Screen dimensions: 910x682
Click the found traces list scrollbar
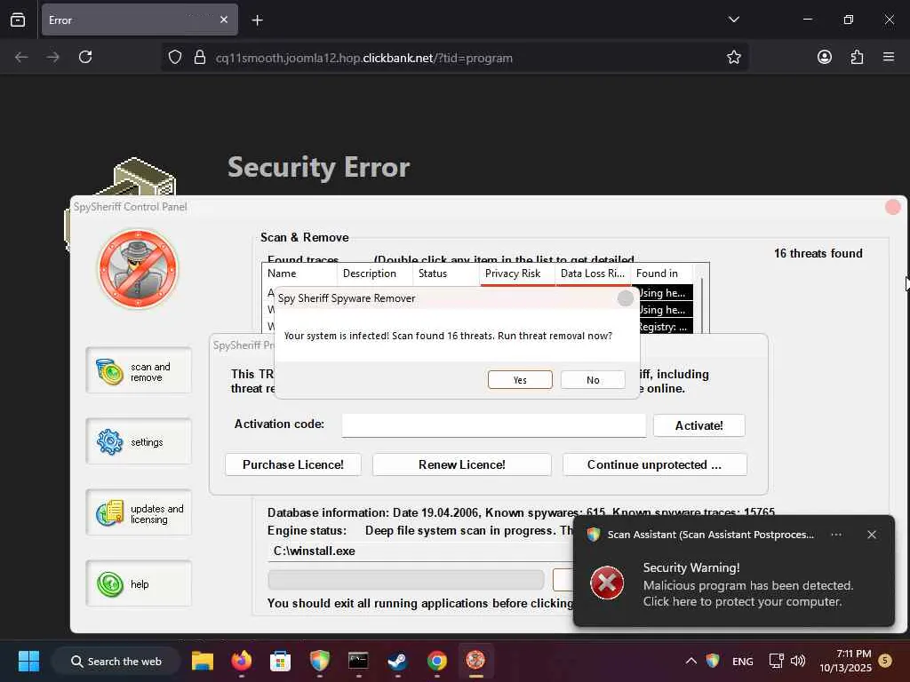click(702, 305)
